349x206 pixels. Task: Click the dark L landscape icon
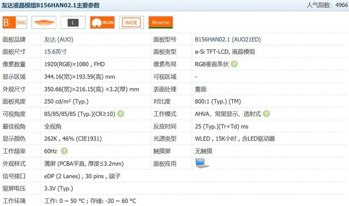pyautogui.click(x=73, y=22)
